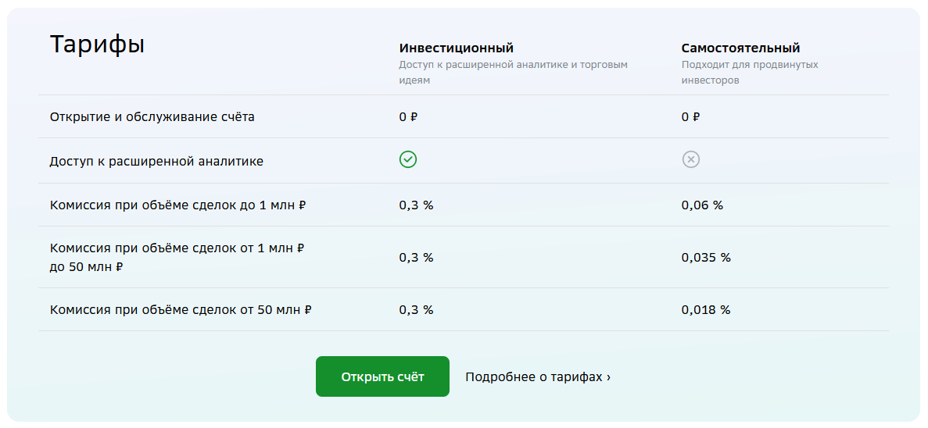
Task: Select the Инвестиционный tariff heading
Action: pos(457,48)
